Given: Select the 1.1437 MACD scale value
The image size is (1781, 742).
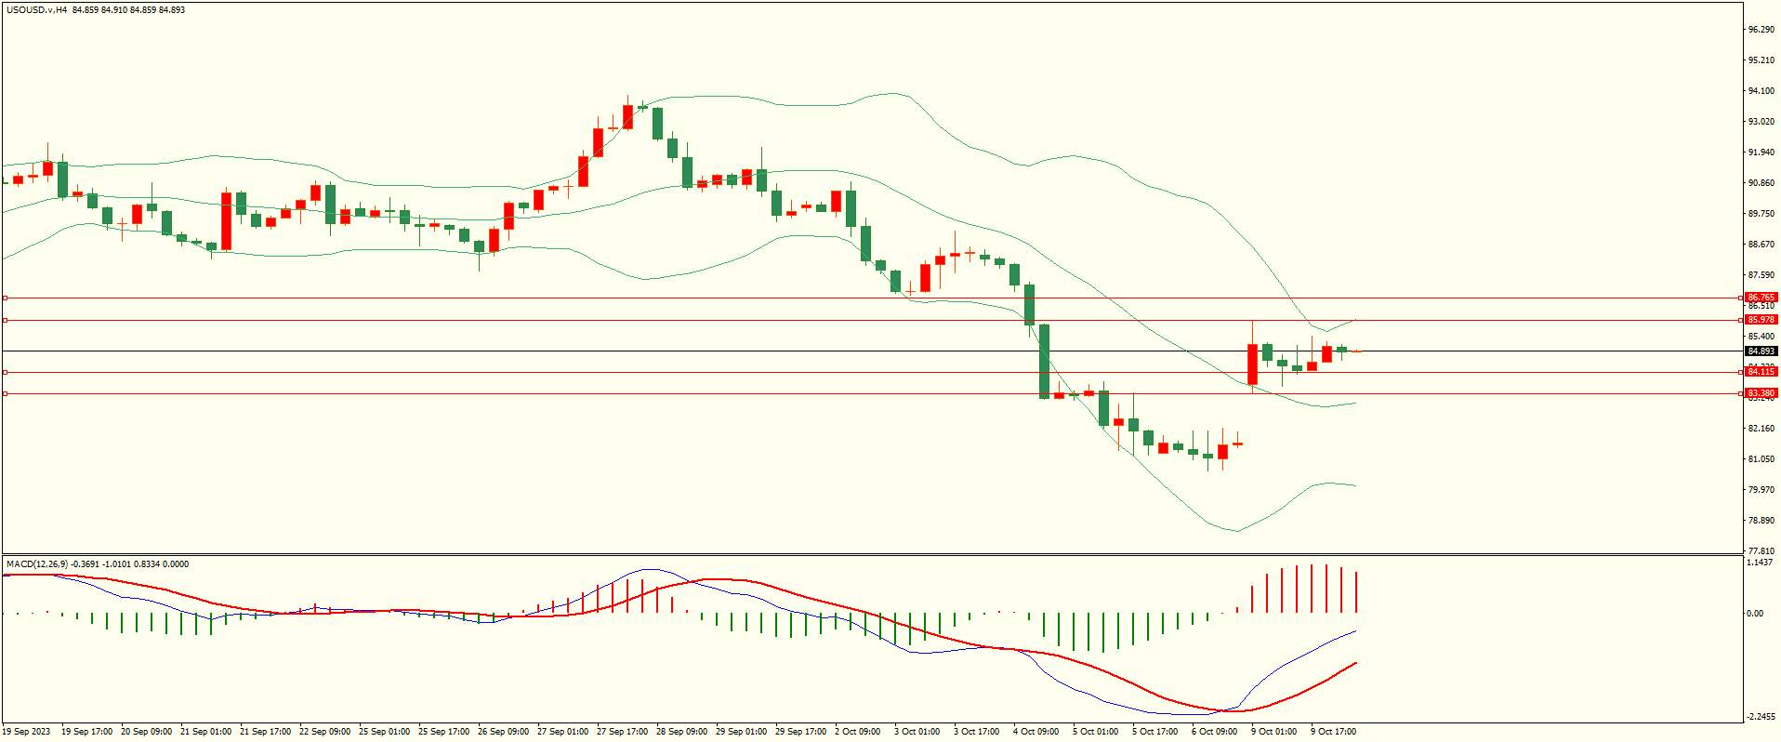Looking at the screenshot, I should click(1761, 563).
